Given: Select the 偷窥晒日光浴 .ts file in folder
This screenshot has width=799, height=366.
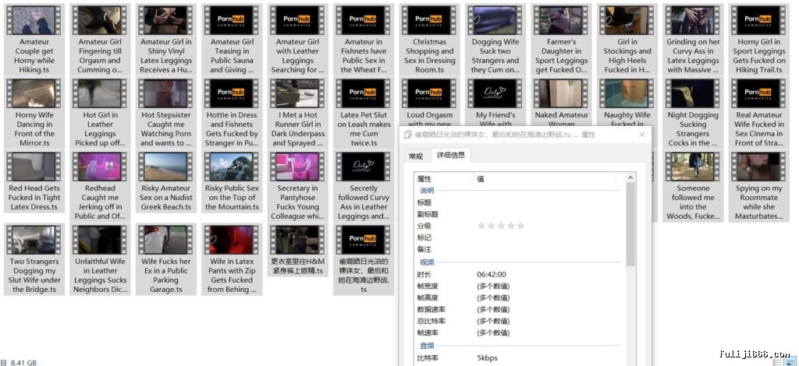Looking at the screenshot, I should 364,259.
